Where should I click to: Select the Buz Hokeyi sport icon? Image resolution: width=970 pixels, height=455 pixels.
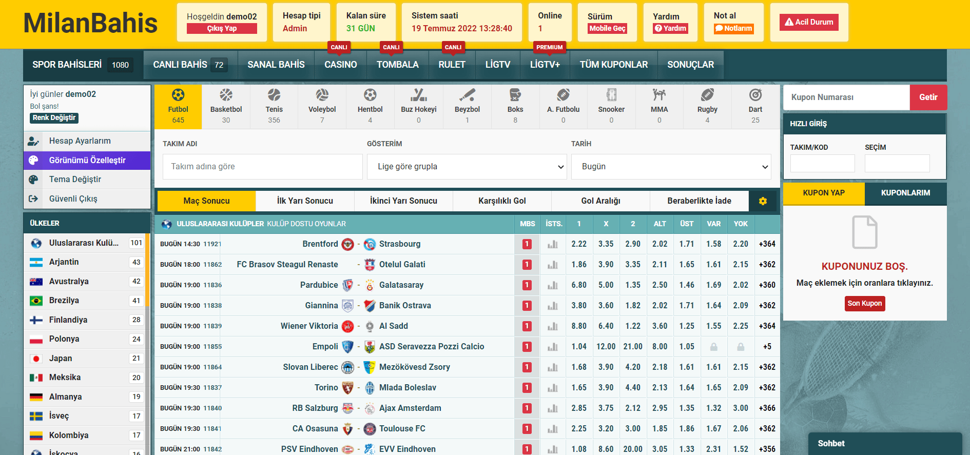point(419,95)
